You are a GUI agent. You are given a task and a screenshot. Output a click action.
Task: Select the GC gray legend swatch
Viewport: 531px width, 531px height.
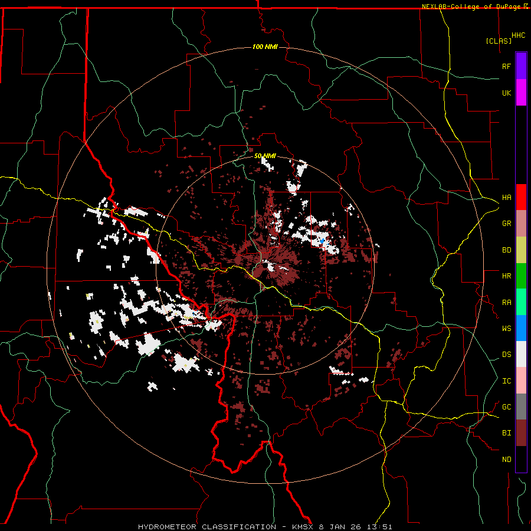coord(521,407)
